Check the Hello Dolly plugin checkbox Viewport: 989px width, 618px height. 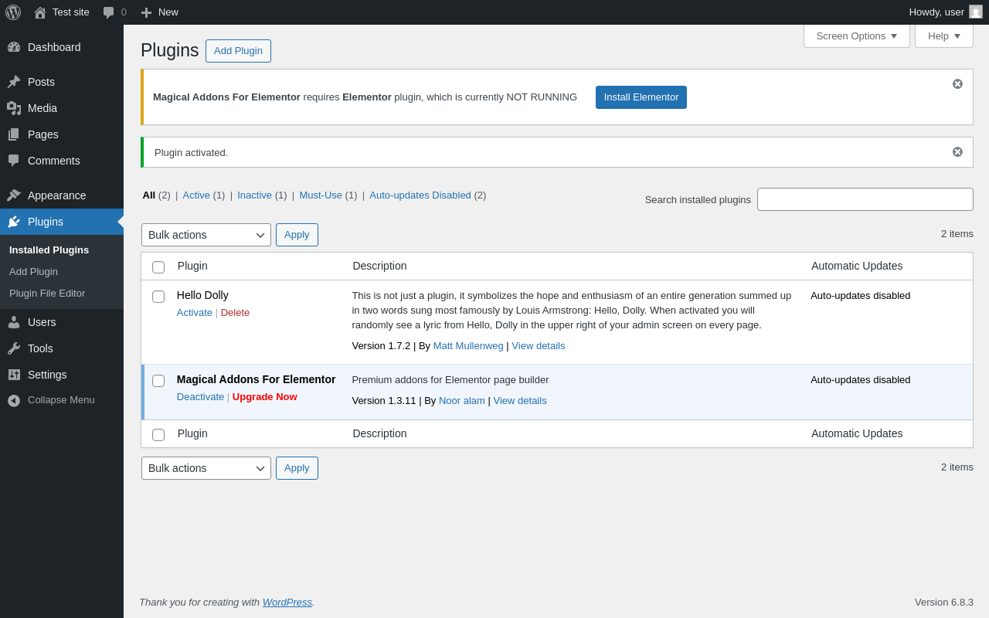click(158, 297)
